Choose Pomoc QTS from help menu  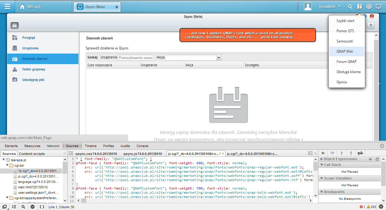pyautogui.click(x=347, y=31)
